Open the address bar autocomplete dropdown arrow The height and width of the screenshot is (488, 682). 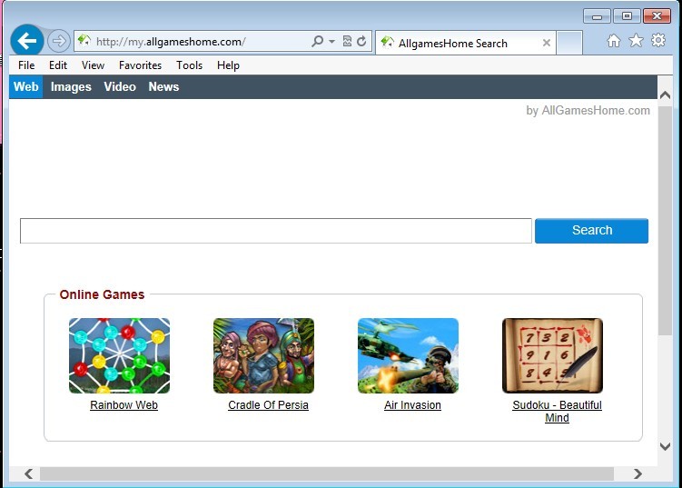[x=331, y=42]
